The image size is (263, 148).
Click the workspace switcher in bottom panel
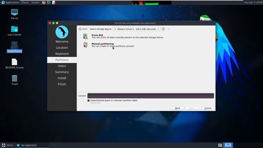(228, 145)
